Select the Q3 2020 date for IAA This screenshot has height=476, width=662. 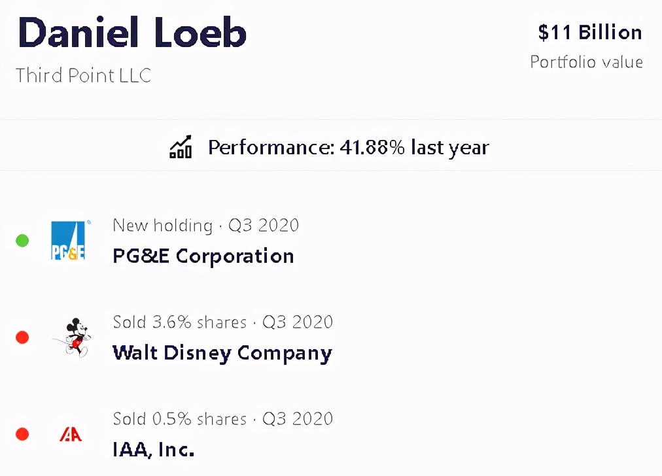298,418
